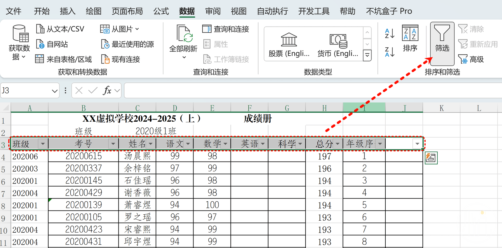Expand the Name Box dropdown arrow

pyautogui.click(x=54, y=91)
